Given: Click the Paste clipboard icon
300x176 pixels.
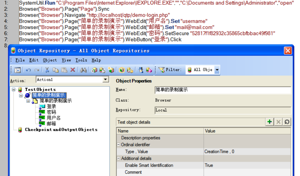Looking at the screenshot, I should [x=64, y=70].
